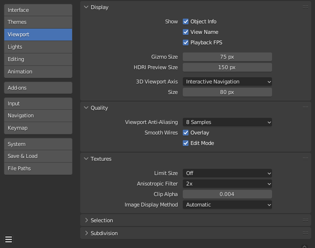The height and width of the screenshot is (248, 315).
Task: Uncheck Playback FPS display
Action: pos(186,42)
